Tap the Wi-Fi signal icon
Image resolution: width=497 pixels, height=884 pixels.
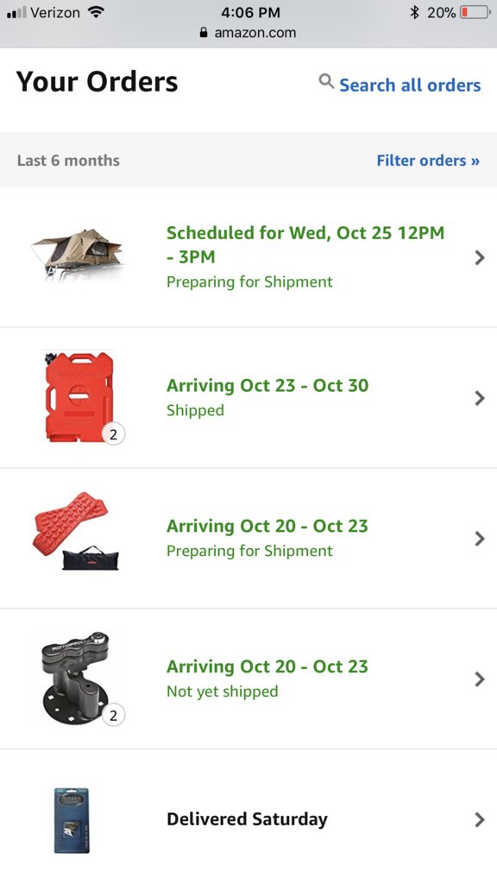pyautogui.click(x=97, y=12)
